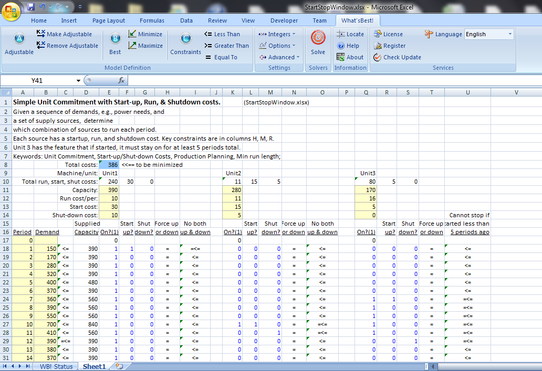This screenshot has width=542, height=371.
Task: Open the View ribbon tab
Action: click(248, 20)
